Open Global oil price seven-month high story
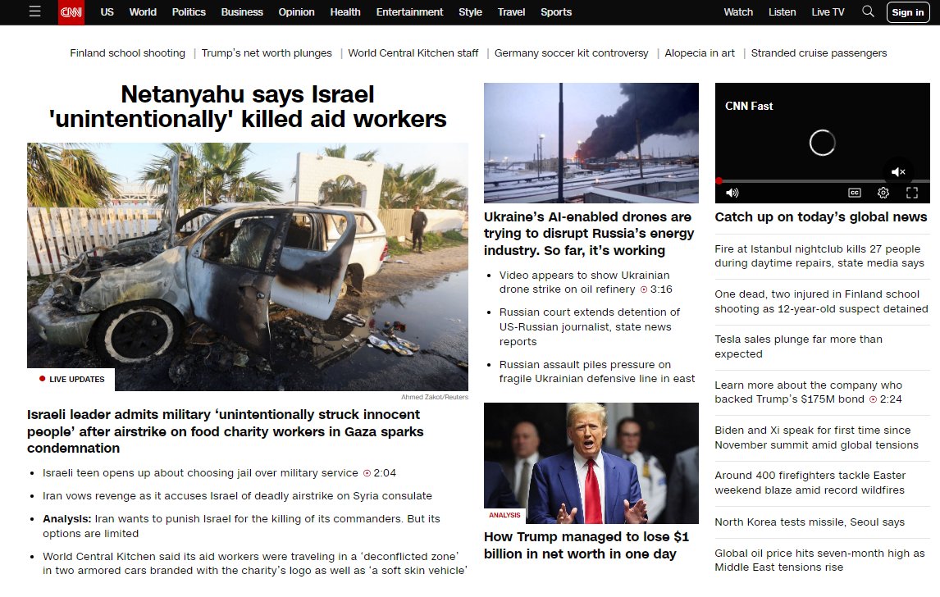The width and height of the screenshot is (940, 597). tap(819, 560)
